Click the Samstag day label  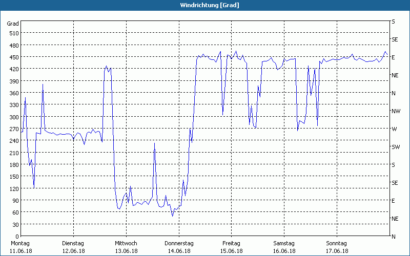point(284,243)
